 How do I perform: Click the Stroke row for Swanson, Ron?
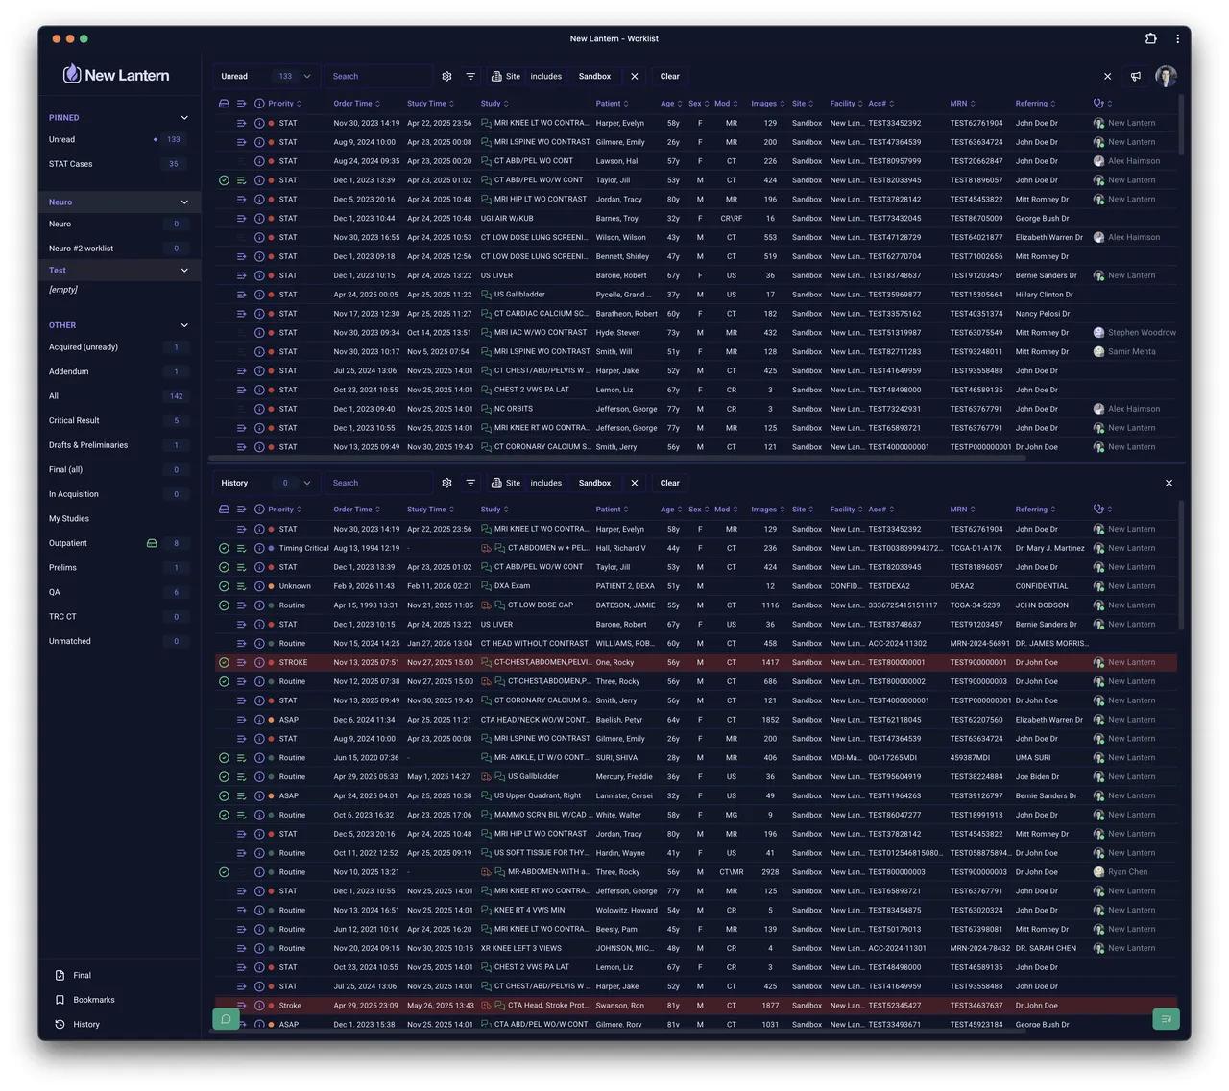(x=696, y=1006)
